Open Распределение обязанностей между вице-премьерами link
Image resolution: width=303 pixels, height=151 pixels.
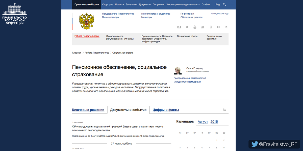click(190, 80)
